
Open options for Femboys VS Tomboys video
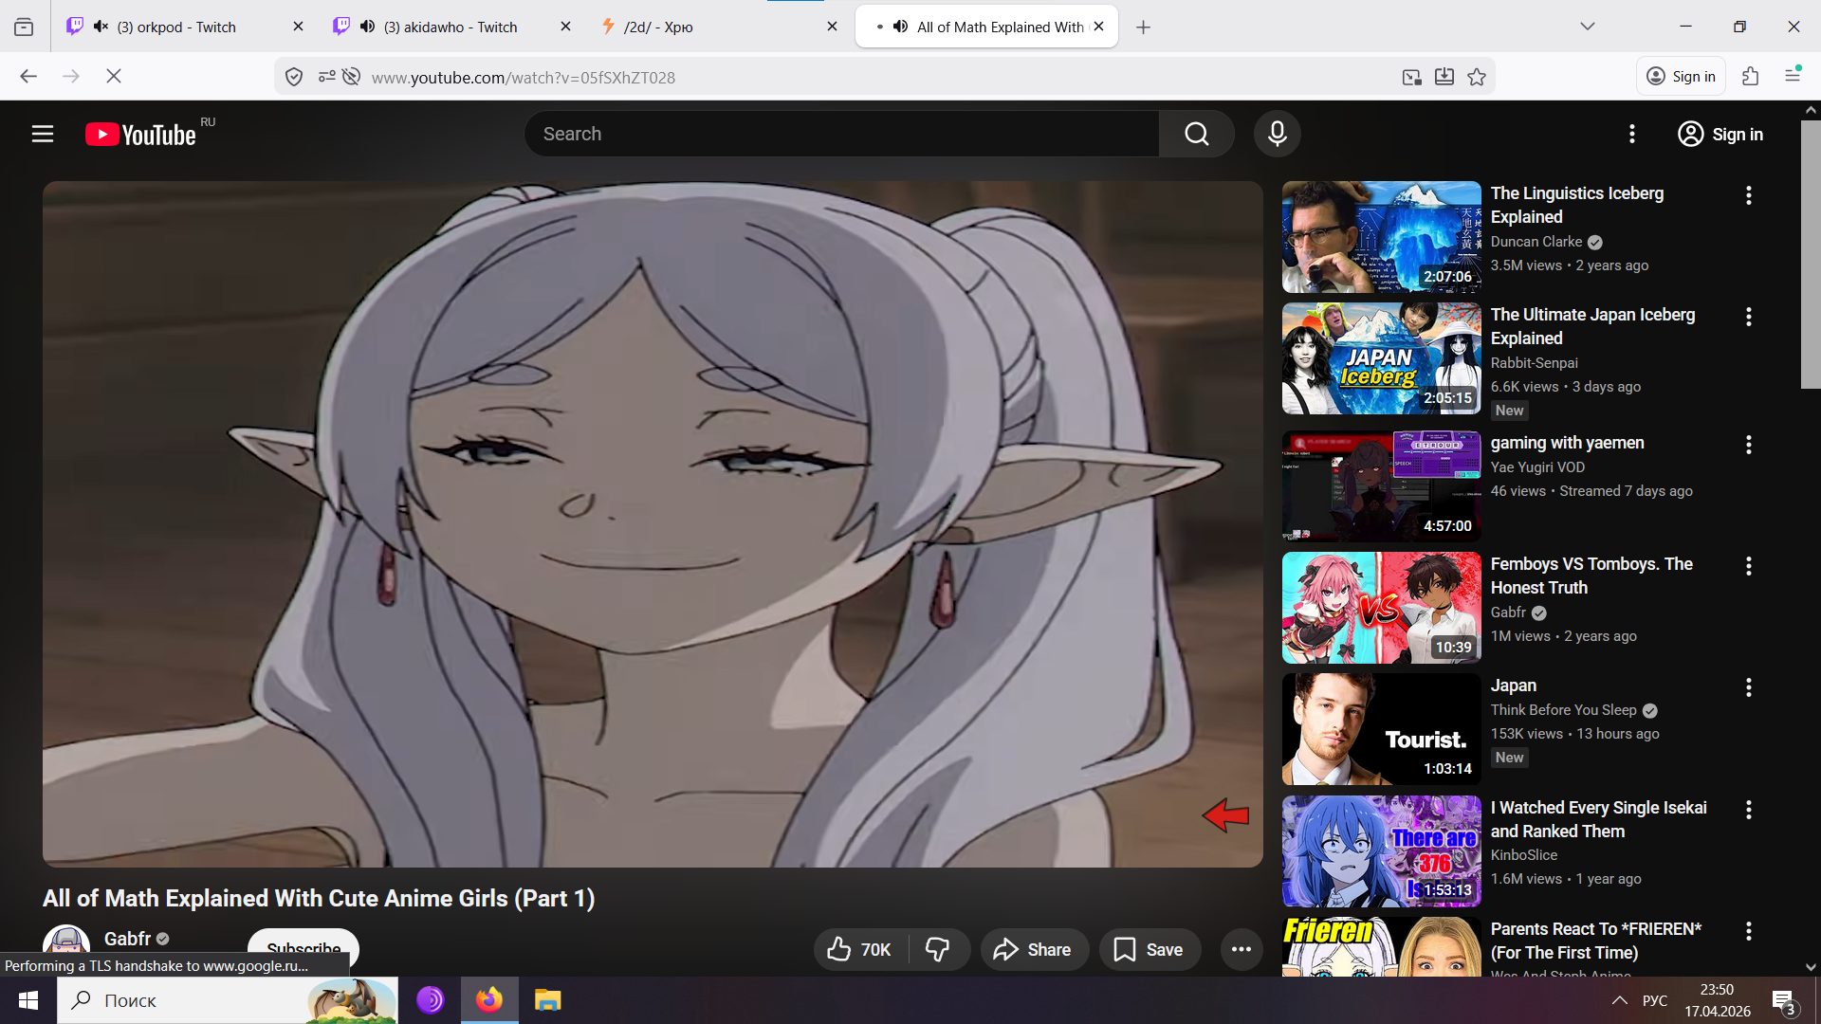[x=1749, y=566]
